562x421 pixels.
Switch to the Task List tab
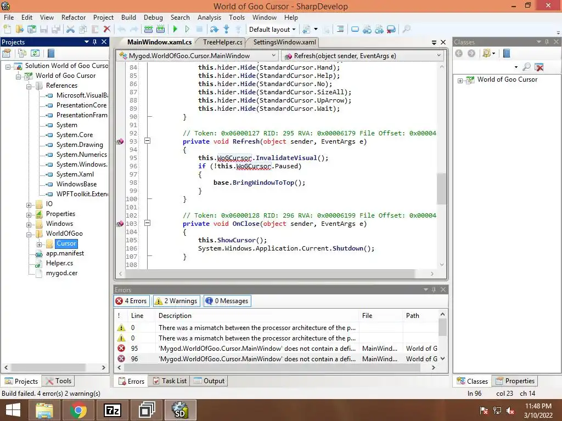pyautogui.click(x=170, y=381)
